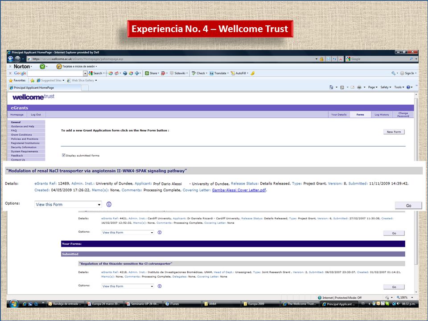Click AutoFill on the Google toolbar
This screenshot has width=428, height=321.
(x=239, y=73)
